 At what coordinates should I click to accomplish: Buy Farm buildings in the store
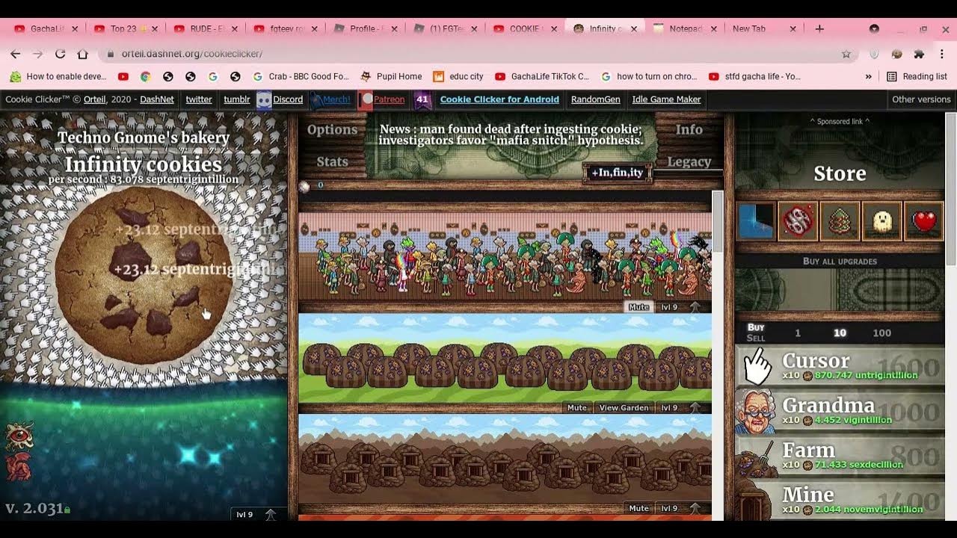[x=840, y=456]
